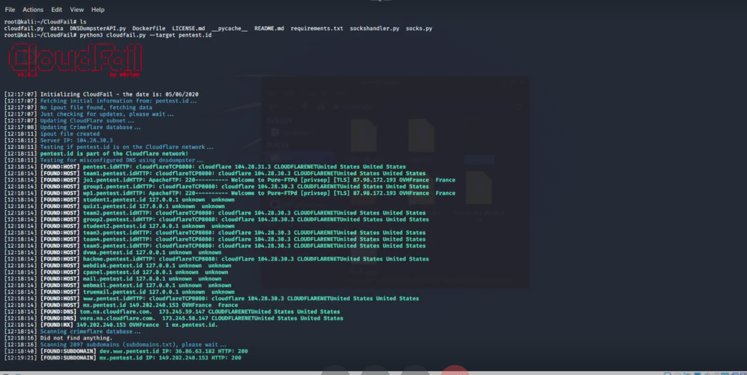The height and width of the screenshot is (375, 747).
Task: Open the Edit menu
Action: click(56, 9)
